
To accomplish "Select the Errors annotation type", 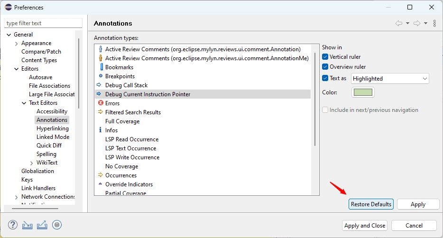I will pyautogui.click(x=112, y=103).
